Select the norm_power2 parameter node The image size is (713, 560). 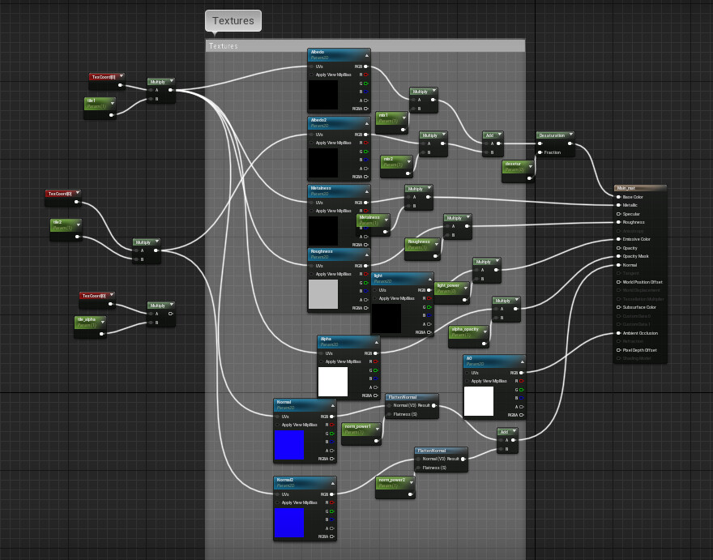pos(395,487)
